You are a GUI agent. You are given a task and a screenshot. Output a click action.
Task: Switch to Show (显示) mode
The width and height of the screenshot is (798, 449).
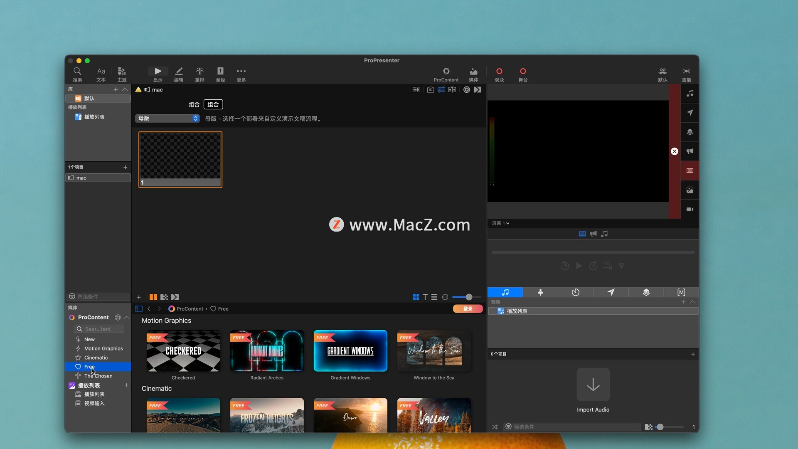pyautogui.click(x=158, y=74)
